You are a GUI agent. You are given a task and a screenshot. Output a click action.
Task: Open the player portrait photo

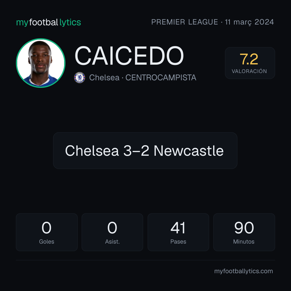click(41, 63)
